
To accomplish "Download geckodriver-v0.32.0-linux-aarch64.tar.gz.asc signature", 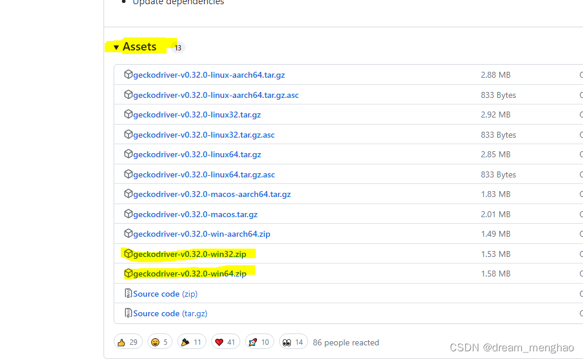I will tap(215, 95).
